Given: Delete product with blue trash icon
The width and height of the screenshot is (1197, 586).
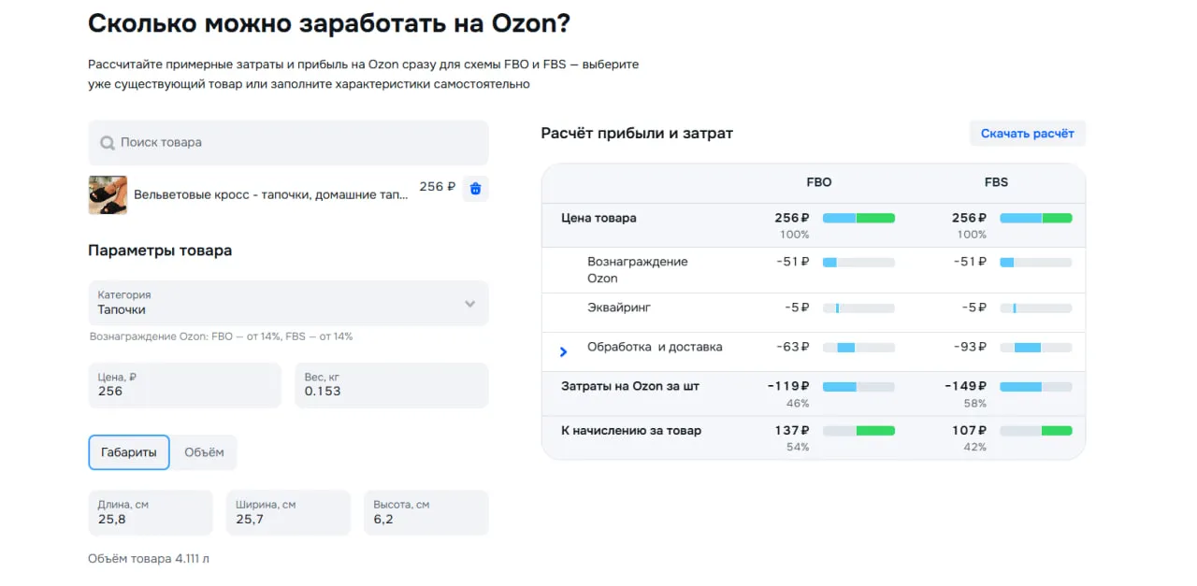Looking at the screenshot, I should click(475, 189).
